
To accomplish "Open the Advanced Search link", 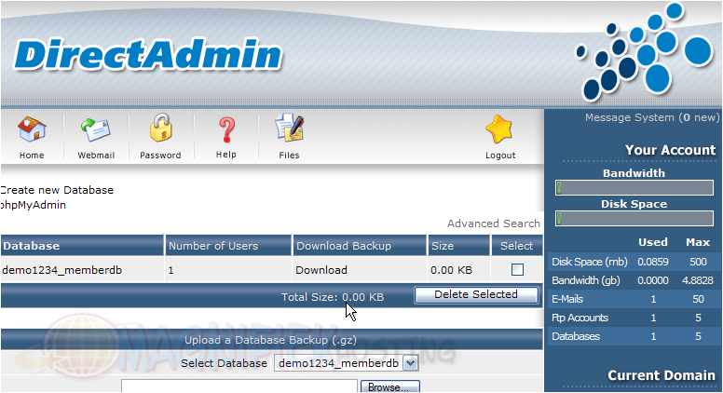I will coord(494,224).
